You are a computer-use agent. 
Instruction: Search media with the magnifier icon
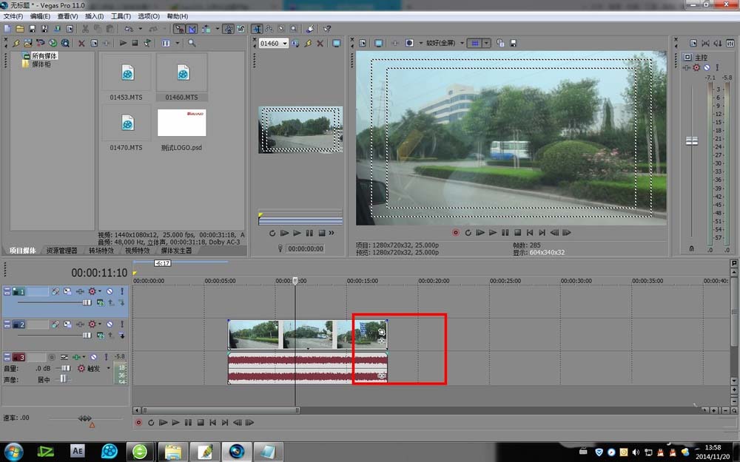tap(192, 43)
